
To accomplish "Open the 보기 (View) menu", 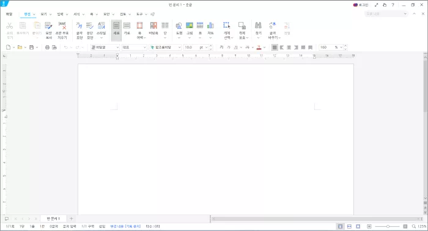I will [x=43, y=14].
